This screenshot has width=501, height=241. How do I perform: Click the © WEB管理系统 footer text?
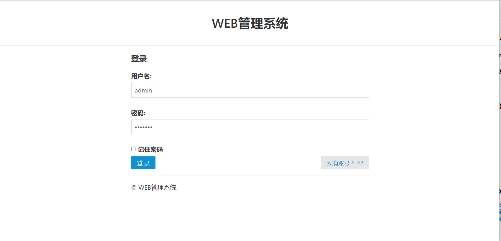[x=154, y=188]
